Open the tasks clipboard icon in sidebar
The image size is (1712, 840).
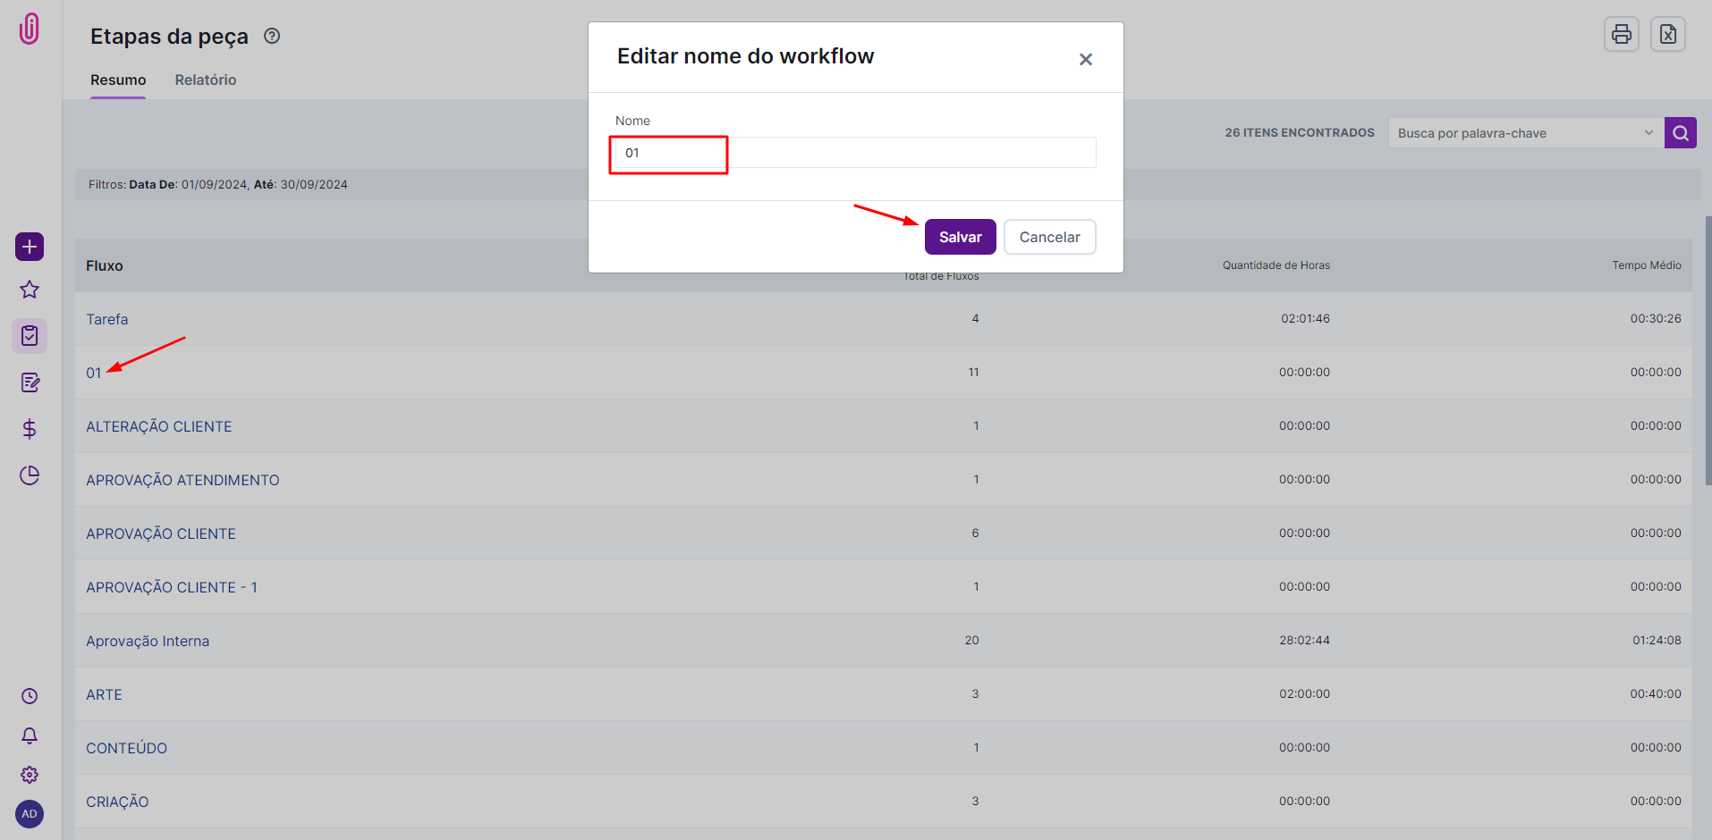coord(30,336)
